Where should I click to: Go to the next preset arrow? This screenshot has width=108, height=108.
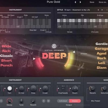pyautogui.click(x=80, y=2)
